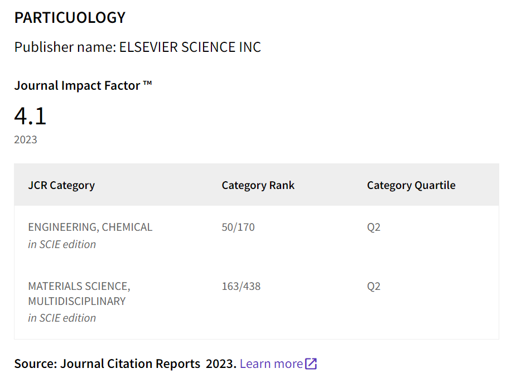Click the Category Quartile column header
Image resolution: width=521 pixels, height=383 pixels.
[411, 185]
